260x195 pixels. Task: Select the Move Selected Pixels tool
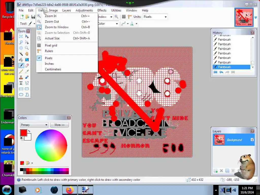pos(27,36)
